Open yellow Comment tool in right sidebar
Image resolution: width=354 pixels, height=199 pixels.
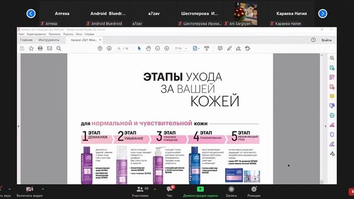(332, 96)
